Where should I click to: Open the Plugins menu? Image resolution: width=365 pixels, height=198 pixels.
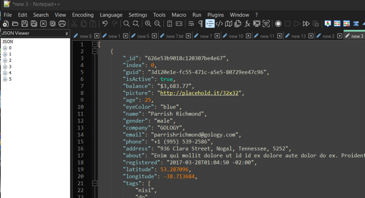pos(216,15)
